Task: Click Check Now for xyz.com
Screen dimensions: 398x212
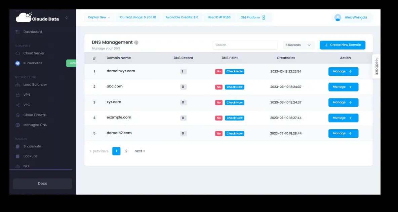Action: pos(235,102)
